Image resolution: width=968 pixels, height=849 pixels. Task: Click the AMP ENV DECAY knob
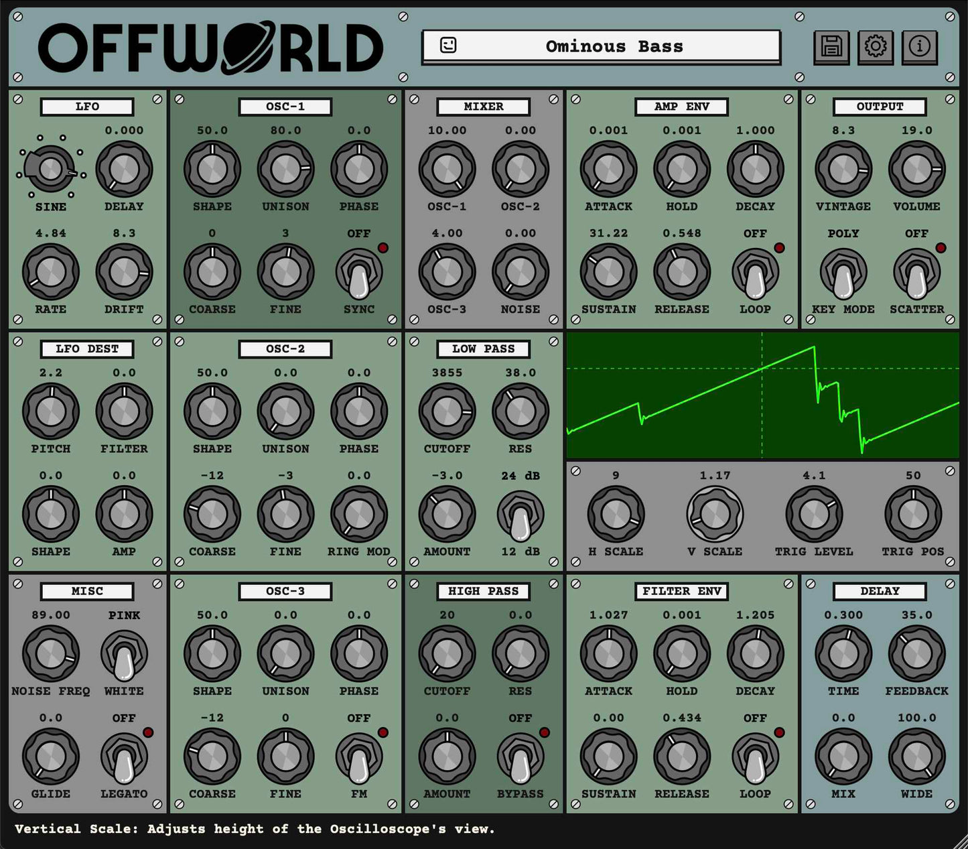click(755, 169)
